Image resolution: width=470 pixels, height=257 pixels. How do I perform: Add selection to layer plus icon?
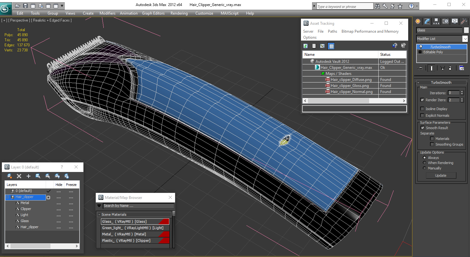[x=29, y=176]
